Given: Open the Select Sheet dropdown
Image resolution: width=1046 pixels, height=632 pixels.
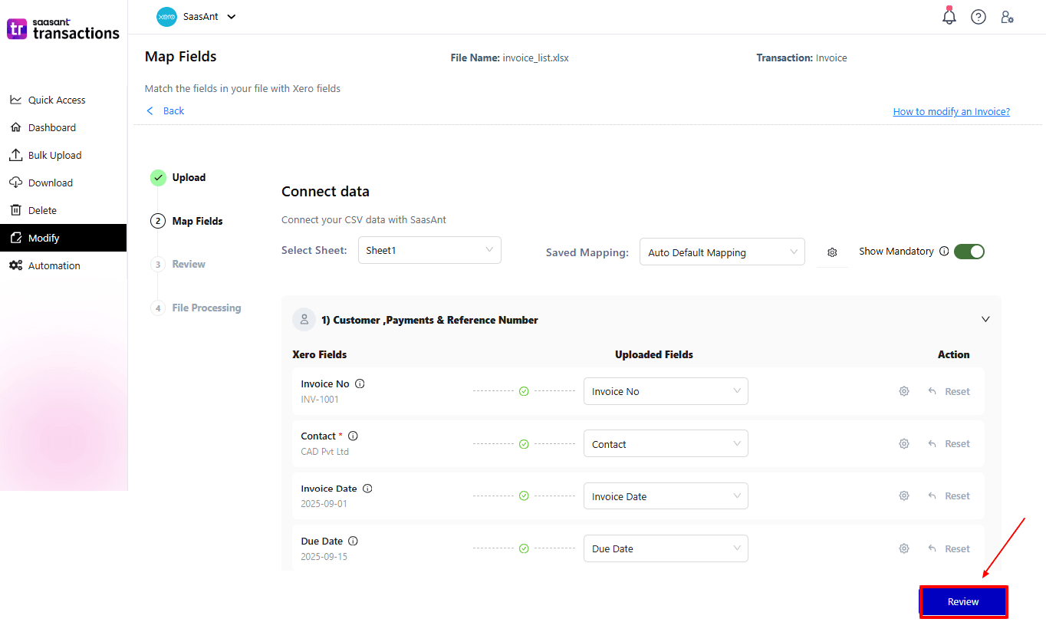Looking at the screenshot, I should click(429, 250).
